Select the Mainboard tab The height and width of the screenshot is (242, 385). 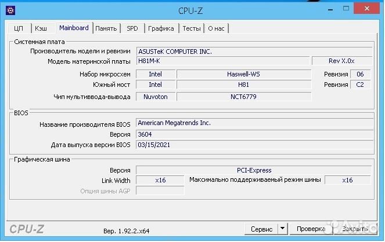click(74, 28)
